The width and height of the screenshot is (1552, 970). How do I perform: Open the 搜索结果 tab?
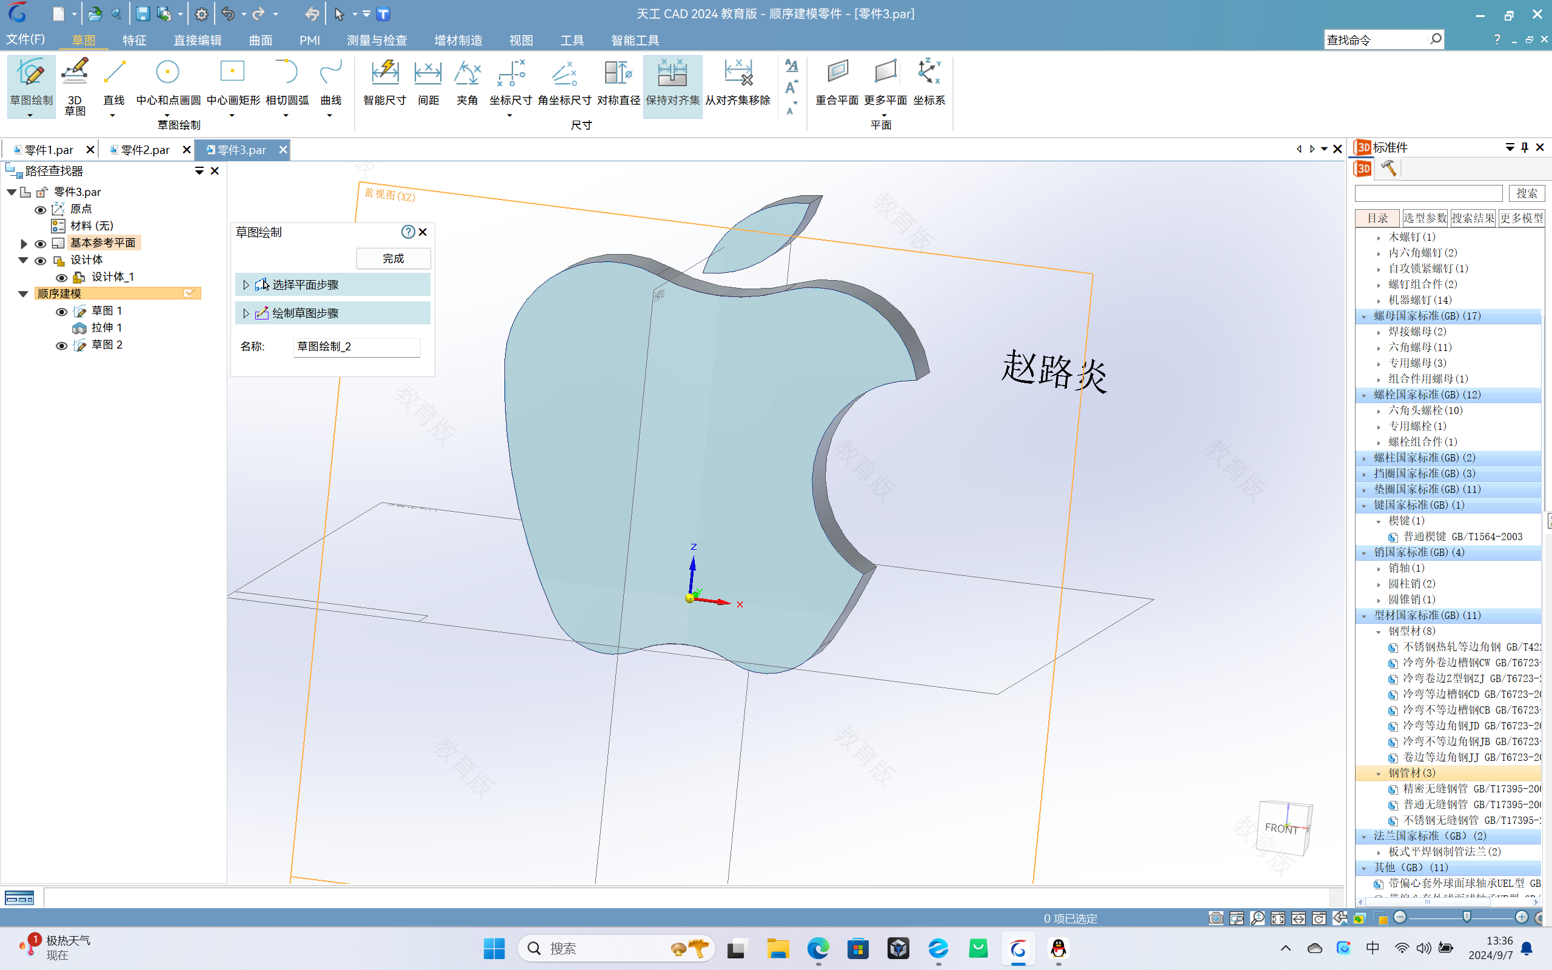point(1473,218)
